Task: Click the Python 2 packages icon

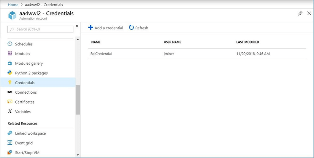Action: coord(10,73)
